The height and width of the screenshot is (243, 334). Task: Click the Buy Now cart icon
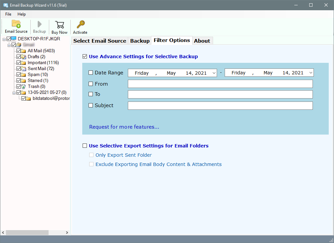(x=59, y=25)
